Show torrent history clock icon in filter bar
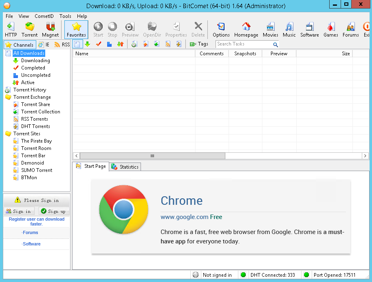Image resolution: width=372 pixels, height=282 pixels. [134, 44]
